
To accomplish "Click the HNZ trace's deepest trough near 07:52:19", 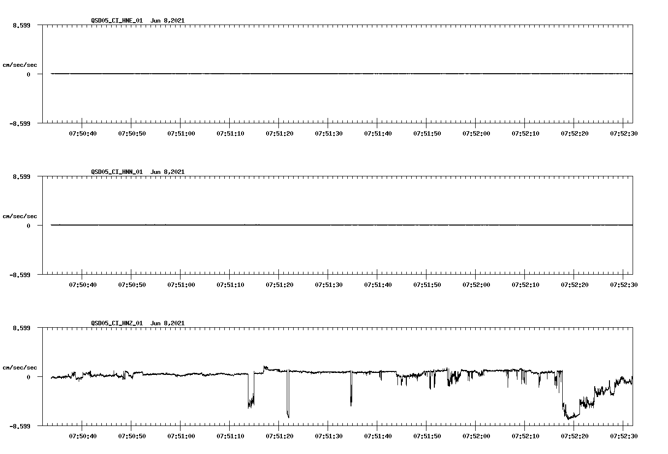I will [569, 418].
